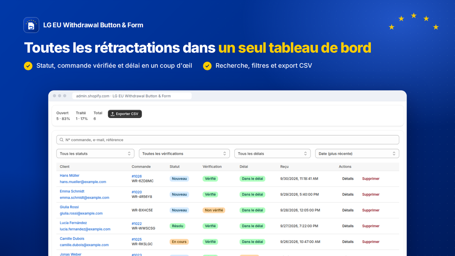This screenshot has height=256, width=455.
Task: Open the Date (plus récente) sort dropdown
Action: coord(357,154)
